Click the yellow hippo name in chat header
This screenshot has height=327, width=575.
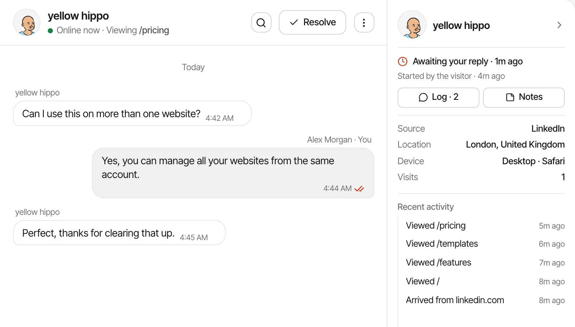coord(78,16)
